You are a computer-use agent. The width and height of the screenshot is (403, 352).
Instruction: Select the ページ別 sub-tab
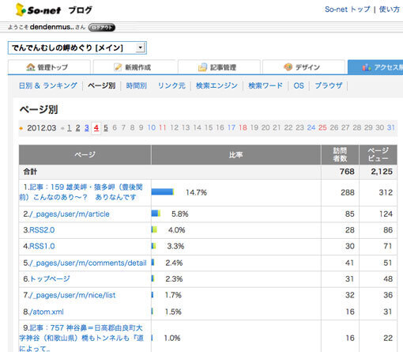pyautogui.click(x=101, y=85)
